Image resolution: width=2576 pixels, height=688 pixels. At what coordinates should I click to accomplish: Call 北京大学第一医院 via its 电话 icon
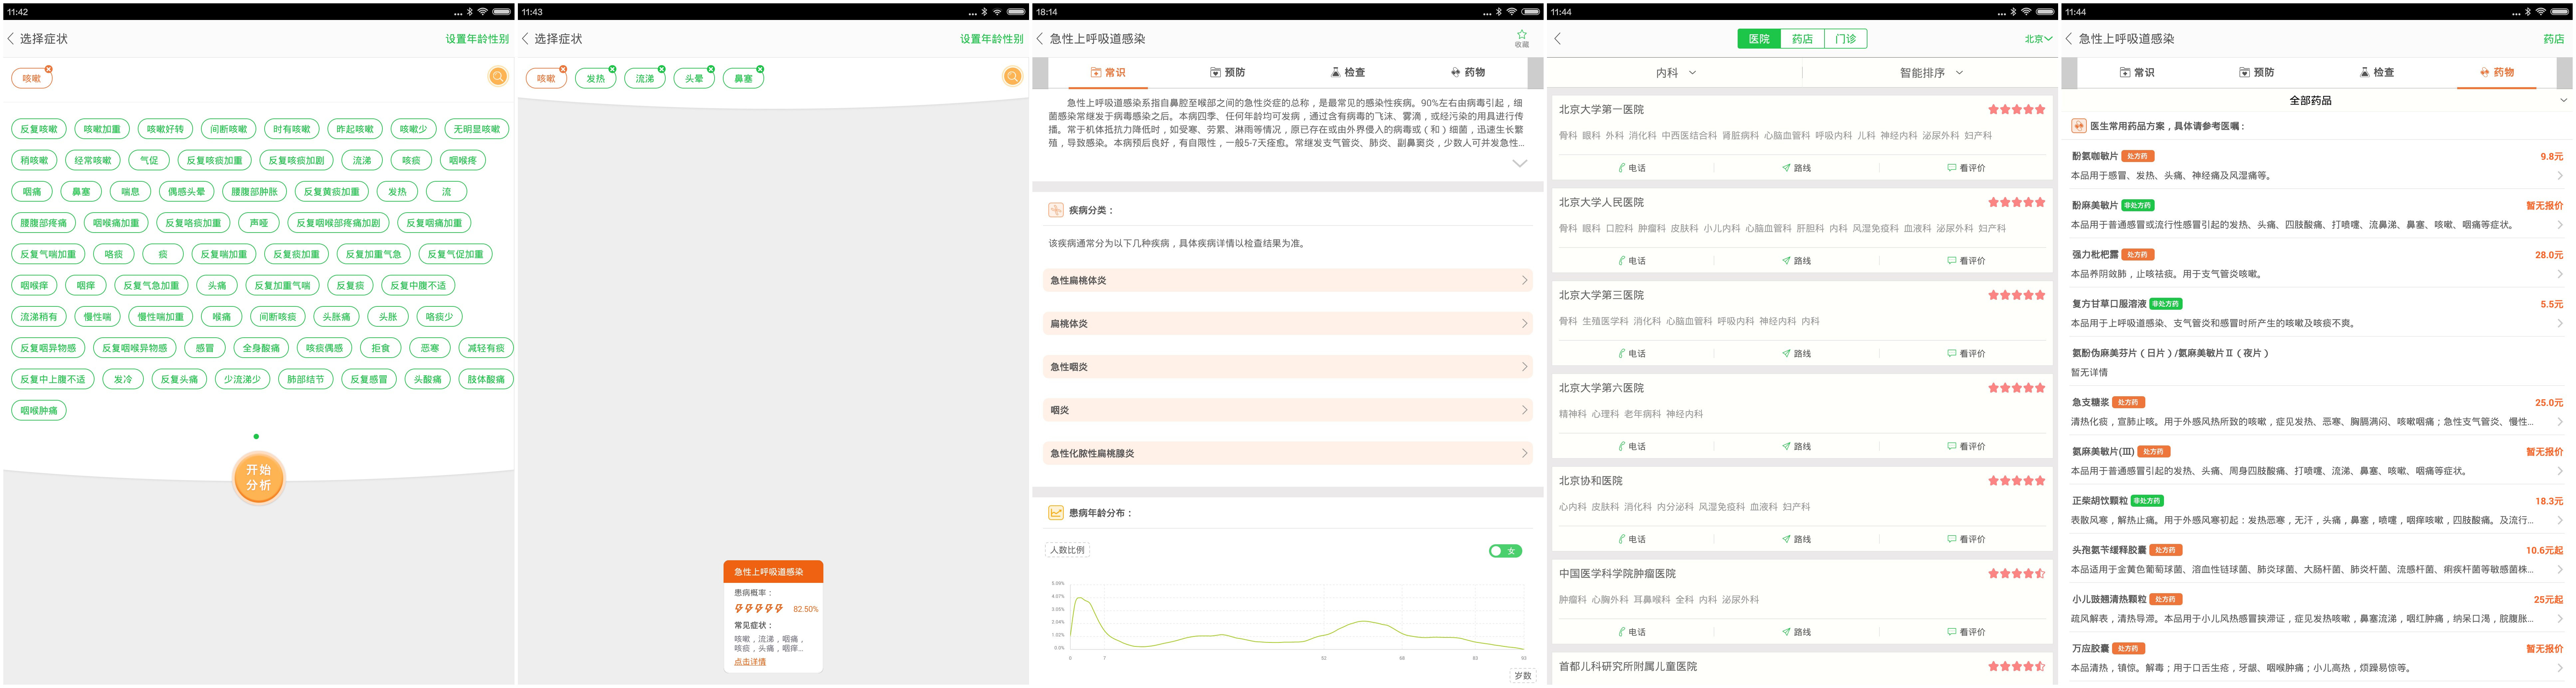[x=1632, y=168]
